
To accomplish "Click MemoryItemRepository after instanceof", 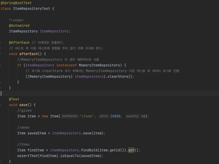I will pos(99,65).
